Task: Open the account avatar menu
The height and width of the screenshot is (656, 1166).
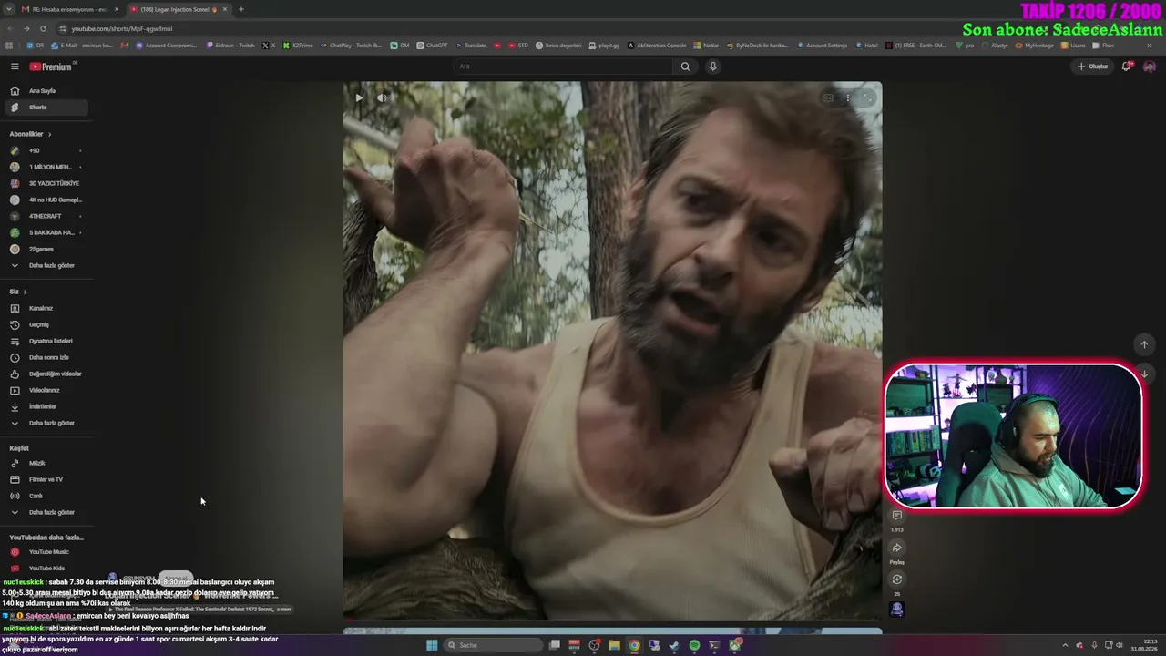Action: [1150, 67]
